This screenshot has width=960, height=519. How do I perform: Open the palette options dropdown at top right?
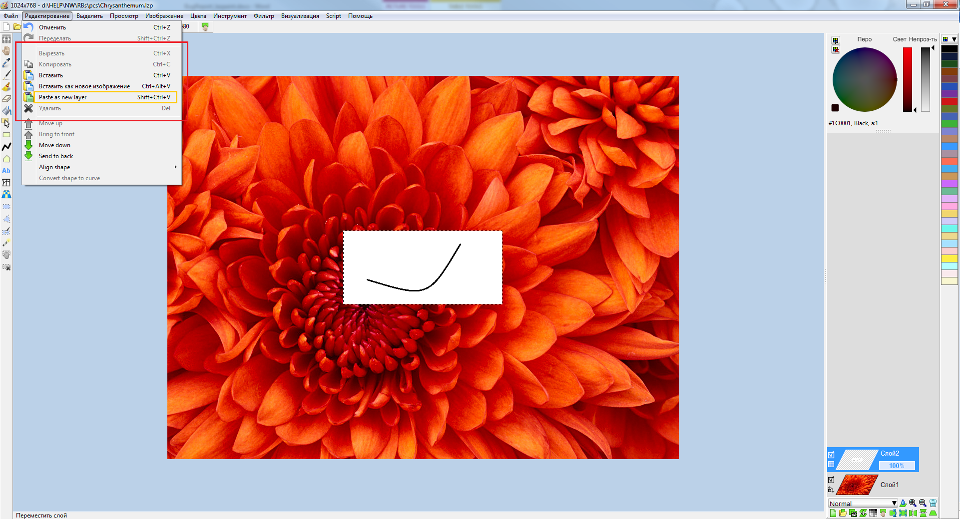click(x=954, y=38)
